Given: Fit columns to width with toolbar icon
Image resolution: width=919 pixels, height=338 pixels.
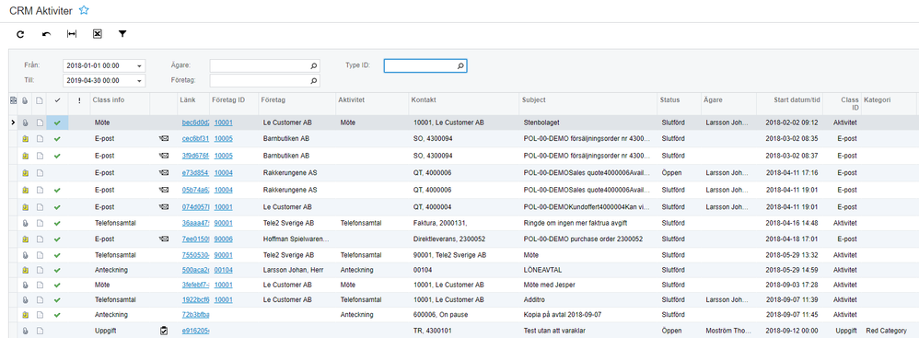Looking at the screenshot, I should click(x=72, y=34).
